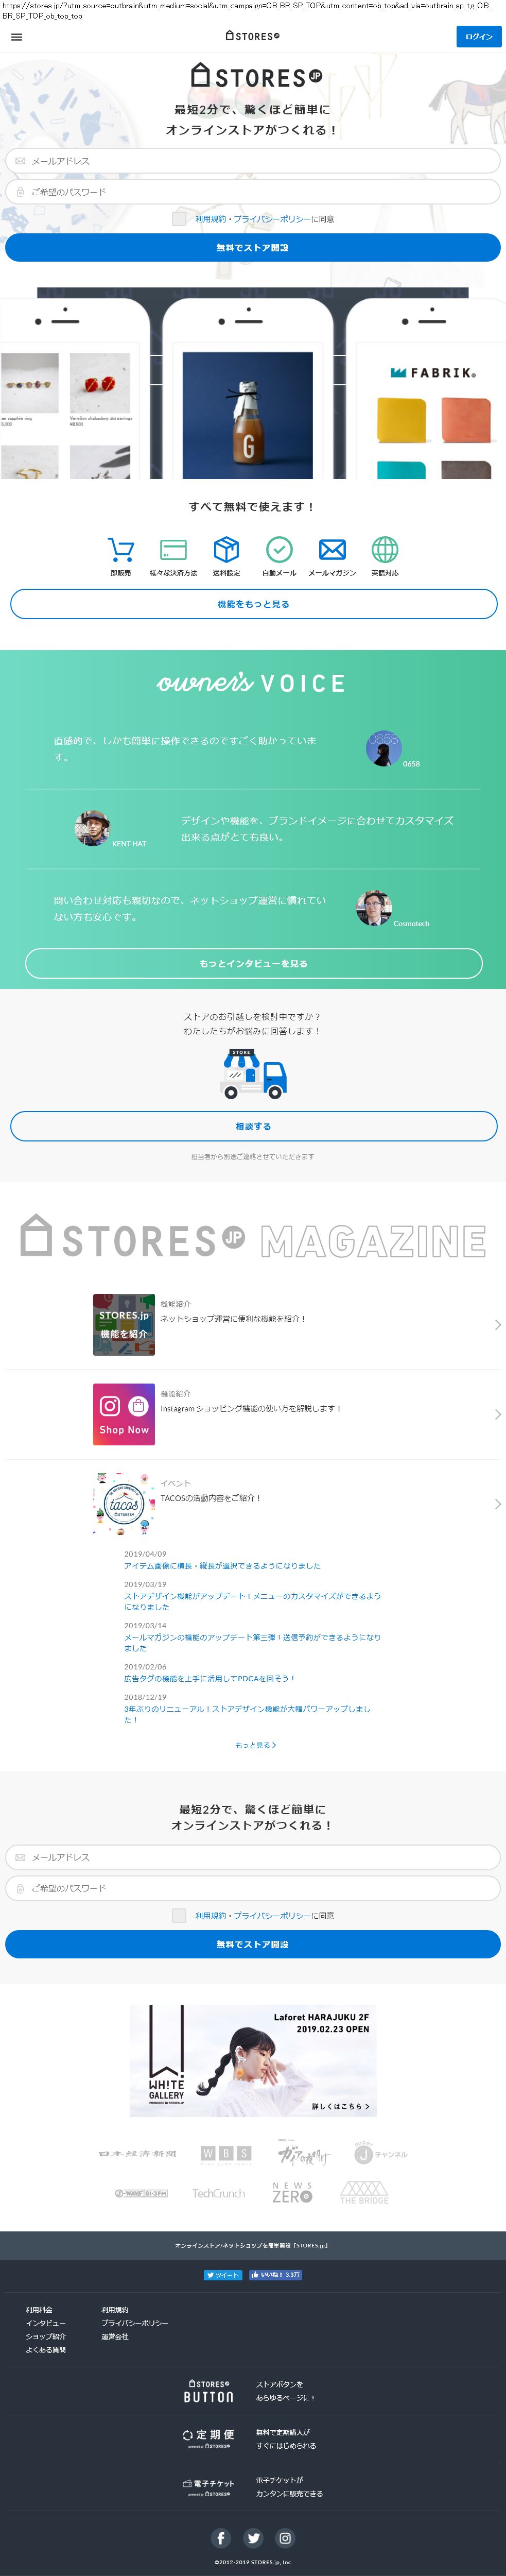This screenshot has width=506, height=2576.
Task: Click the top 無料でストア開設 button
Action: tap(253, 247)
